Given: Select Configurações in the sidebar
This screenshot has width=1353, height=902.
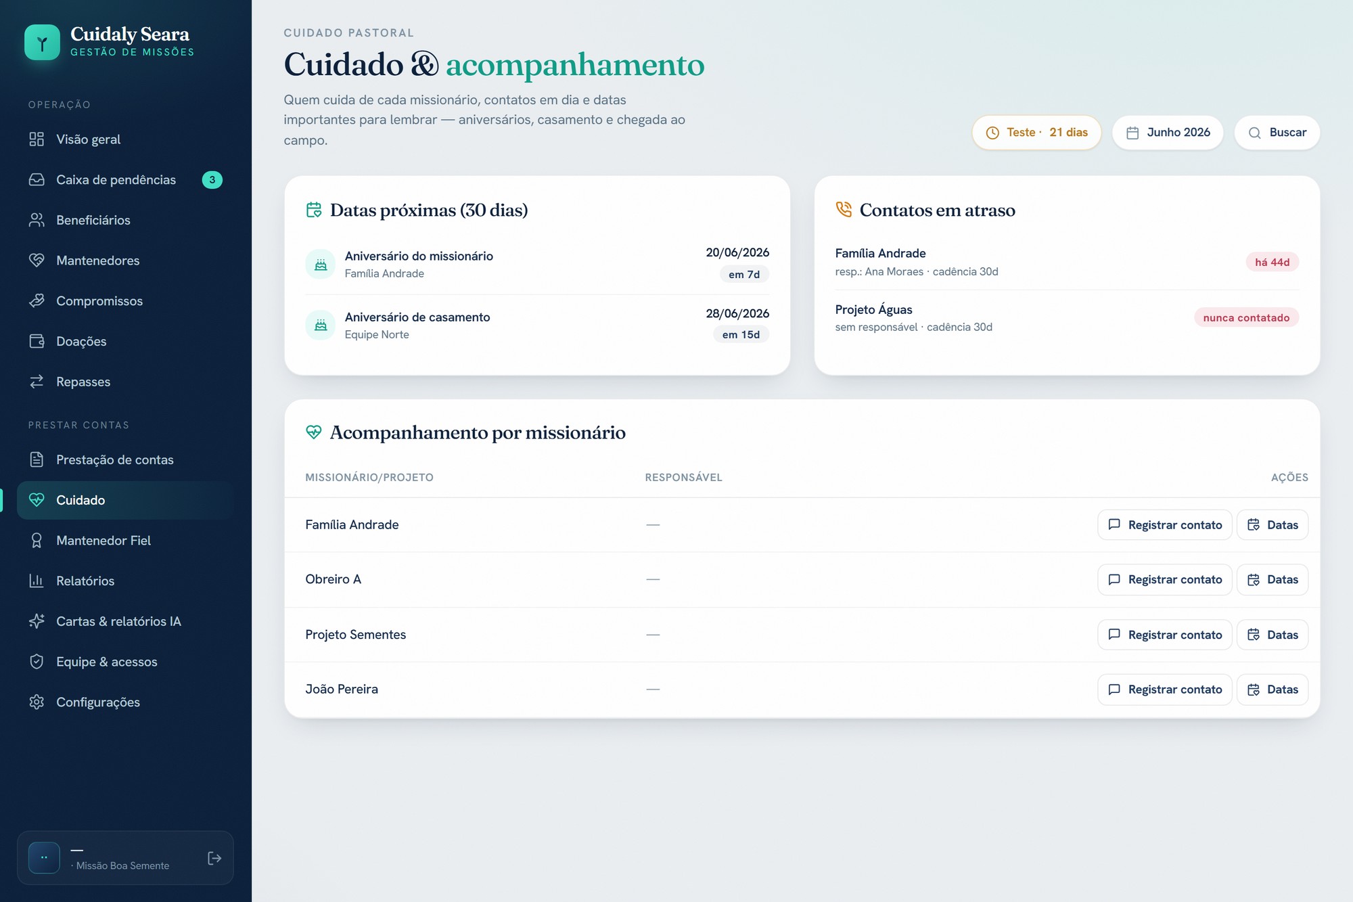Looking at the screenshot, I should (x=126, y=702).
